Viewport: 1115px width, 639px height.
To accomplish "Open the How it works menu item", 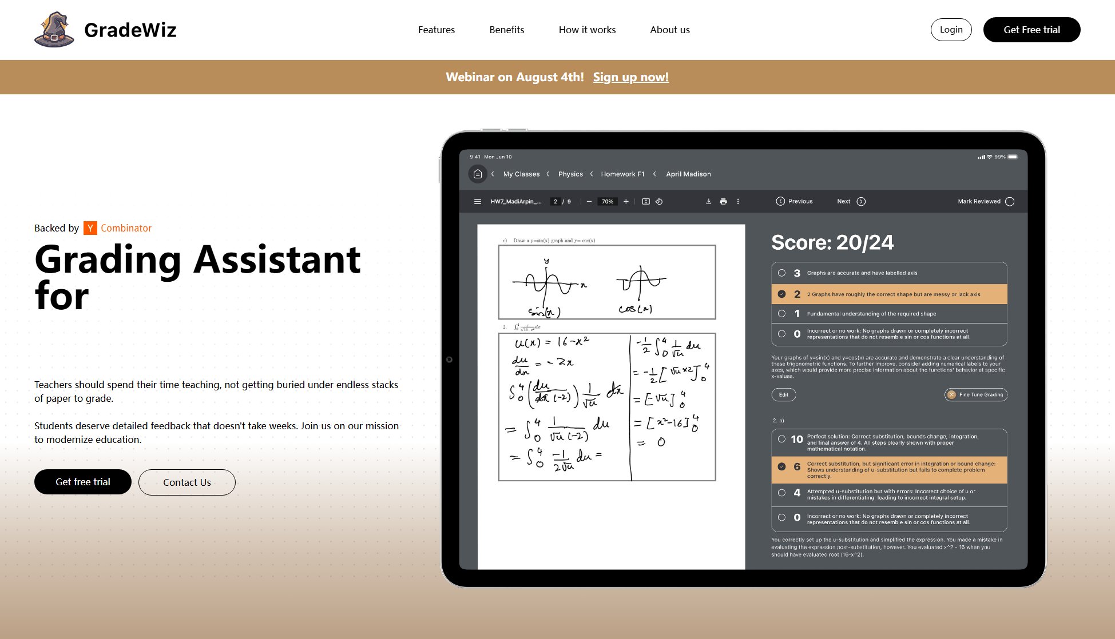I will pyautogui.click(x=587, y=30).
